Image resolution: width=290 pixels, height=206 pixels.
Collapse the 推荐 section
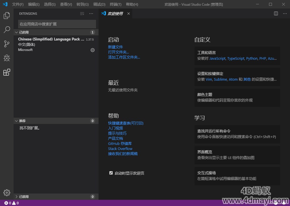(x=56, y=121)
